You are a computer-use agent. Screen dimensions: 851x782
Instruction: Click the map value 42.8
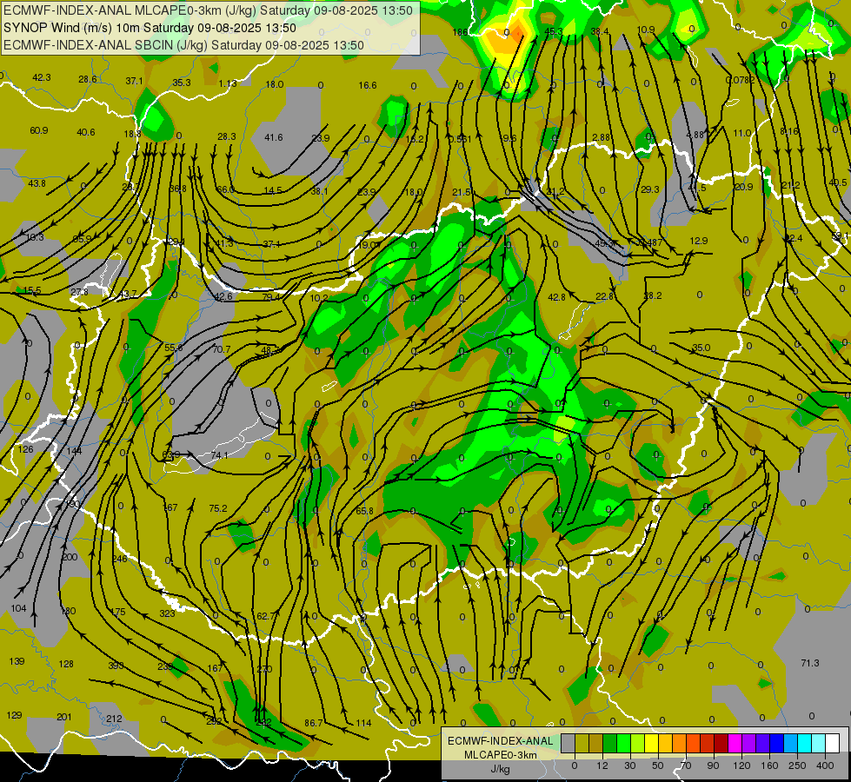[x=557, y=297]
